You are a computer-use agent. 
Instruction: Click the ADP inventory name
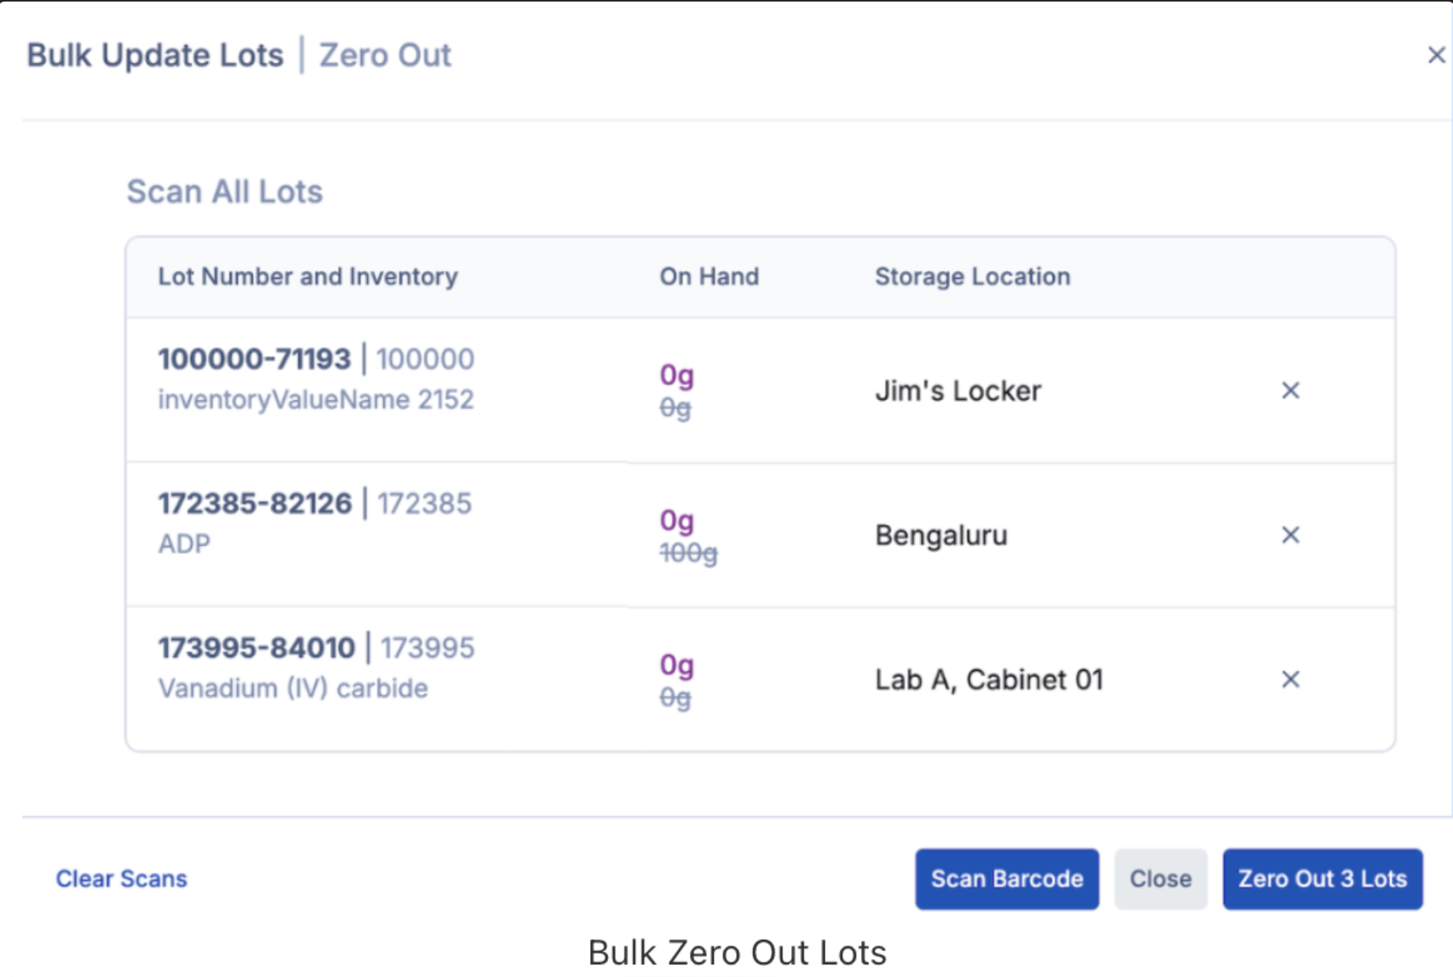click(x=184, y=544)
